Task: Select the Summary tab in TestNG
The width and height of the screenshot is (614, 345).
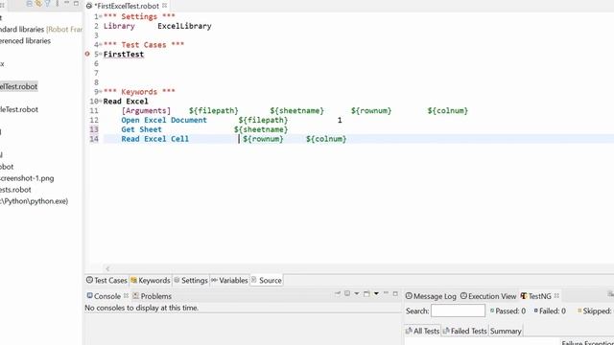Action: coord(506,331)
